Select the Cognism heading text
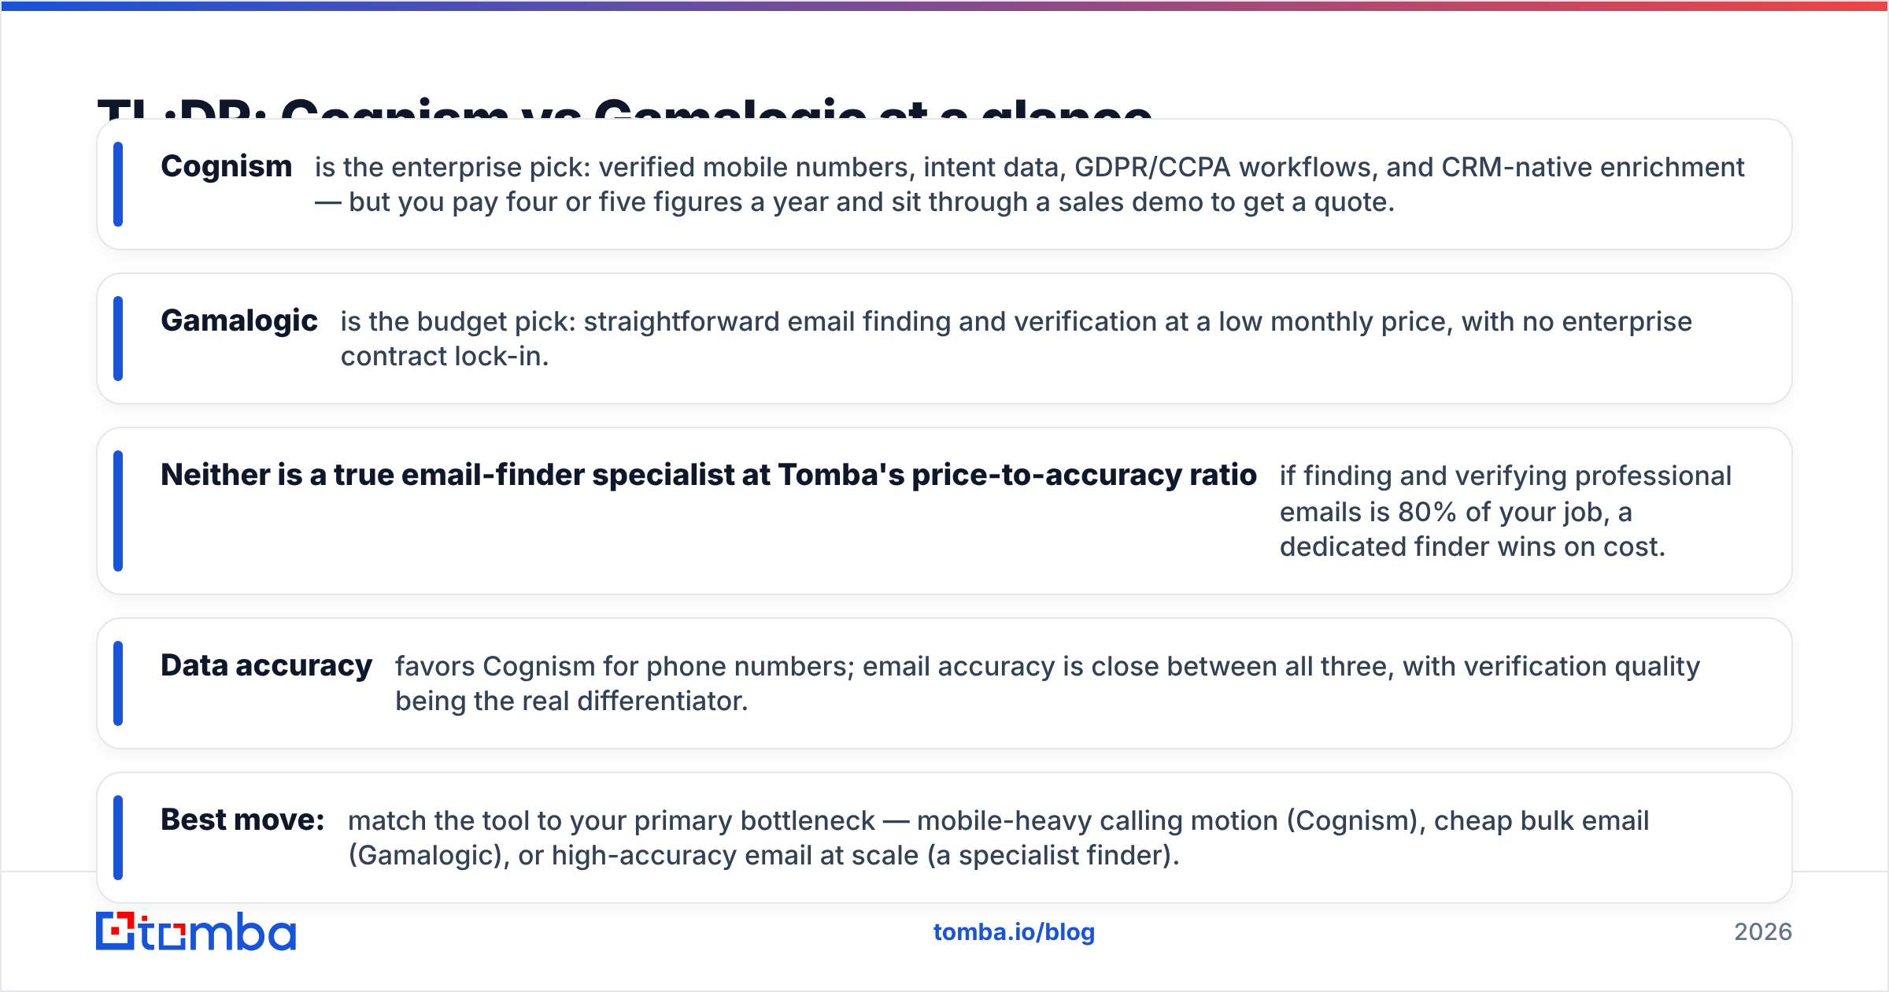This screenshot has height=992, width=1889. [226, 167]
